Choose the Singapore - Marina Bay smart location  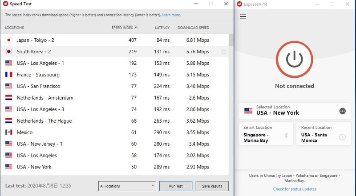point(266,134)
